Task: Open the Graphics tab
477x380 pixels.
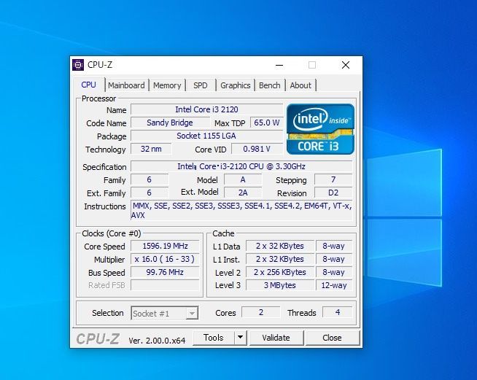Action: [235, 85]
